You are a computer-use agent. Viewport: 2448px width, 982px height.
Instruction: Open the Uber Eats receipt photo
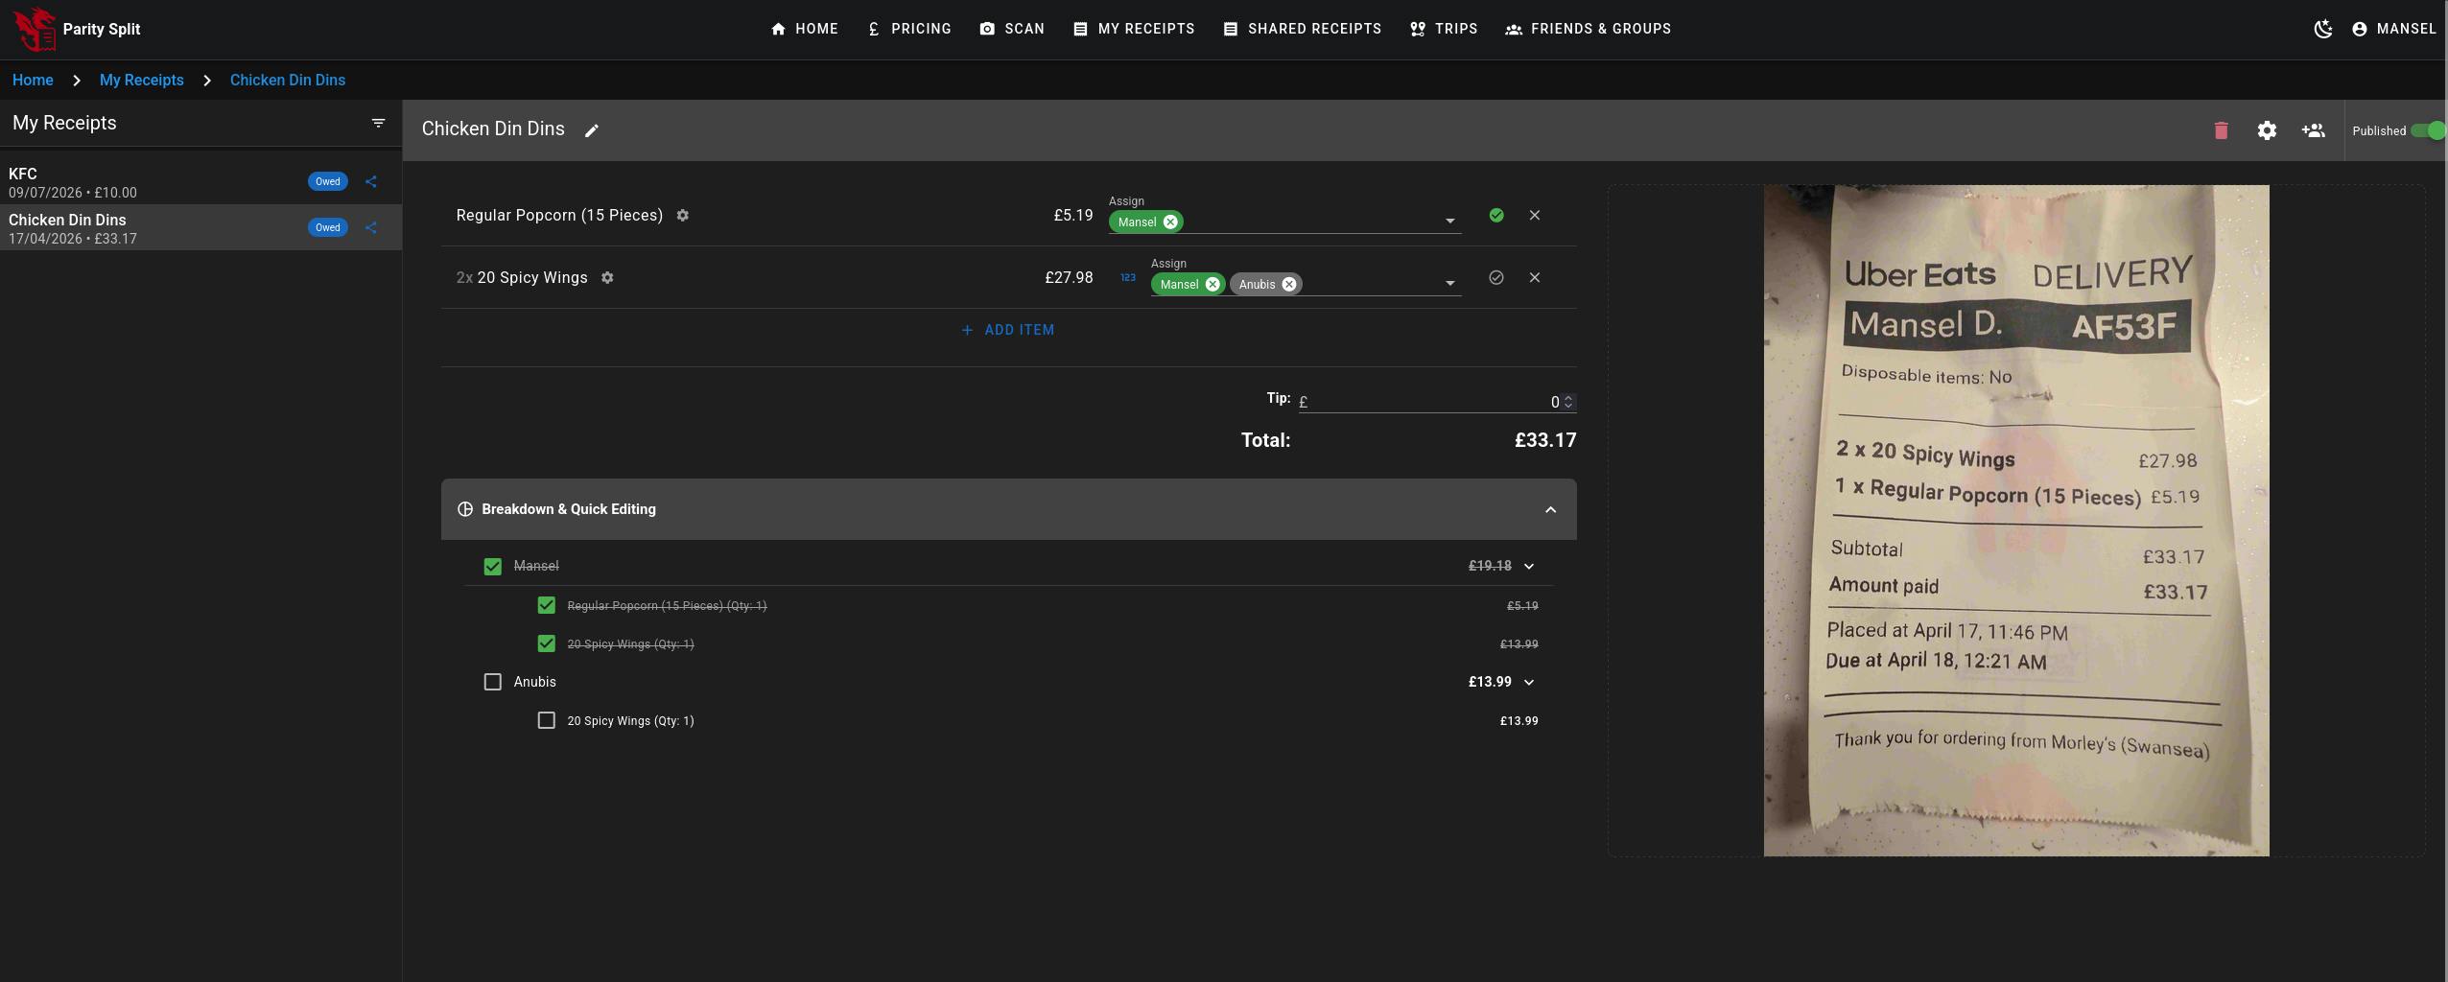point(2016,521)
